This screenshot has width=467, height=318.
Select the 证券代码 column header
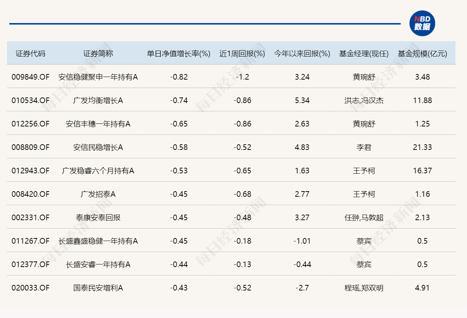coord(30,54)
